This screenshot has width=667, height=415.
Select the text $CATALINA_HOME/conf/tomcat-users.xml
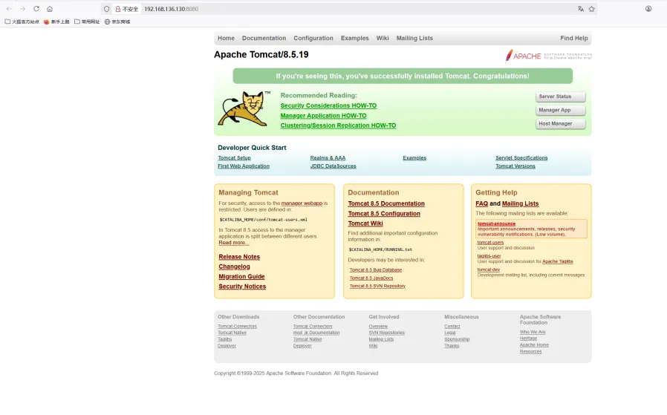(263, 220)
